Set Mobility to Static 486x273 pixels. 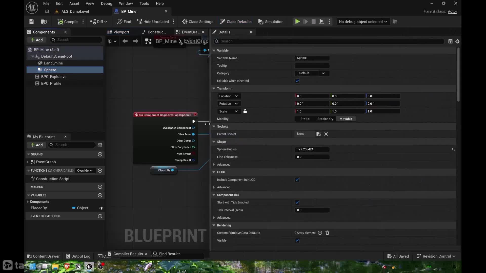305,119
